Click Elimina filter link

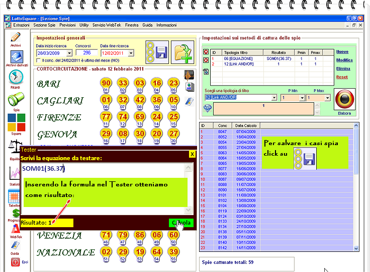(x=343, y=69)
